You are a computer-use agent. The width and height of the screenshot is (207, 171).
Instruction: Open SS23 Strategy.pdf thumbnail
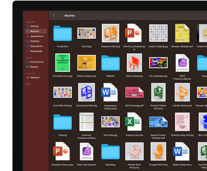pos(134,92)
